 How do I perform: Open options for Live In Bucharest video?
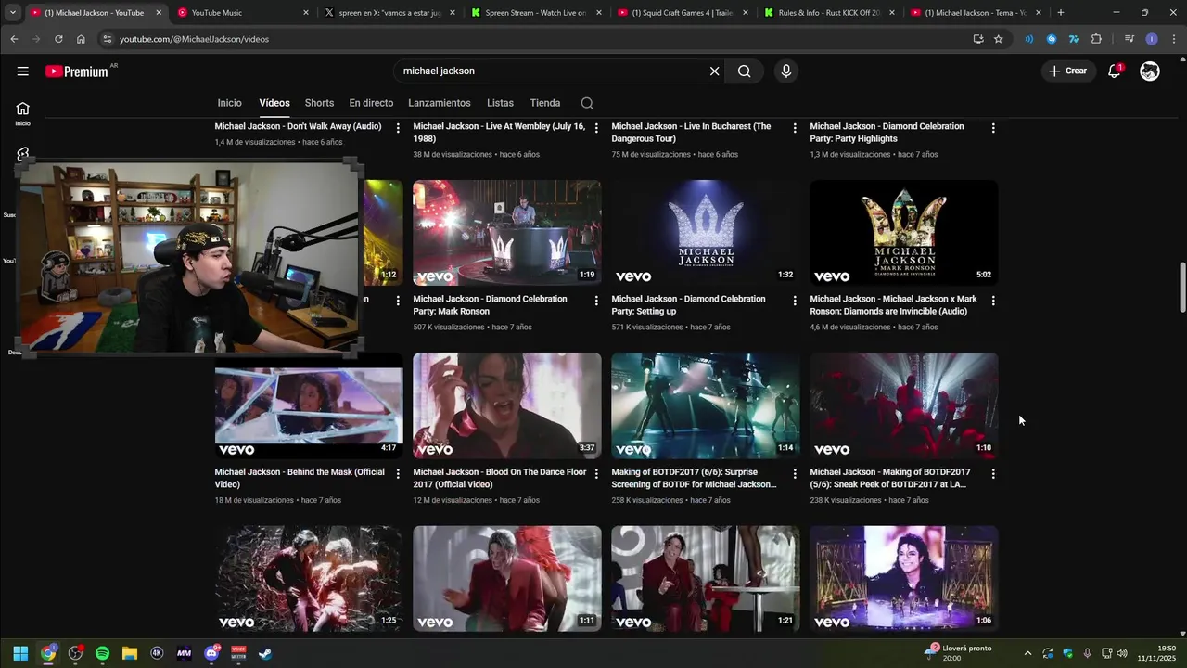tap(795, 128)
